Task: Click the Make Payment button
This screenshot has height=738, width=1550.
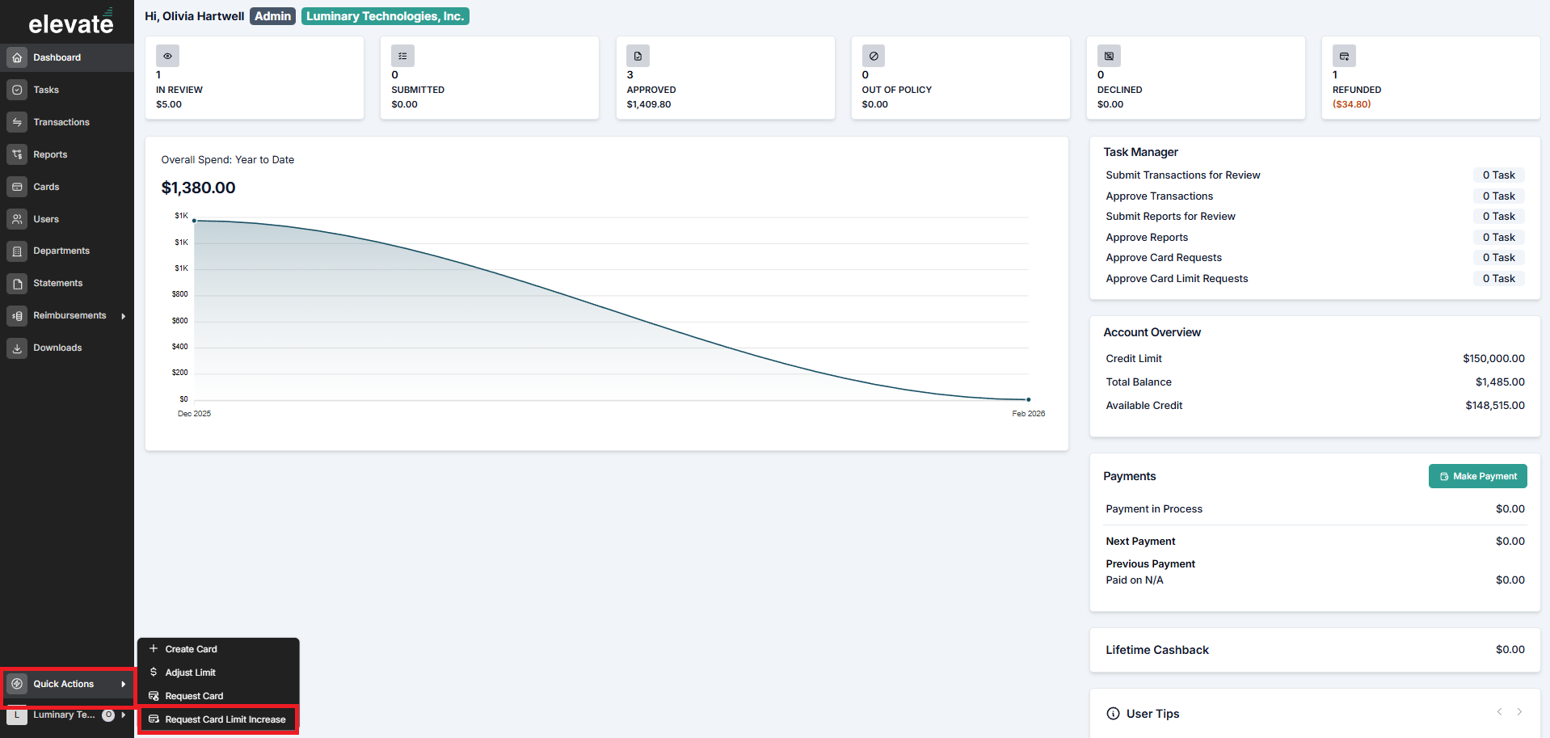Action: (x=1477, y=476)
